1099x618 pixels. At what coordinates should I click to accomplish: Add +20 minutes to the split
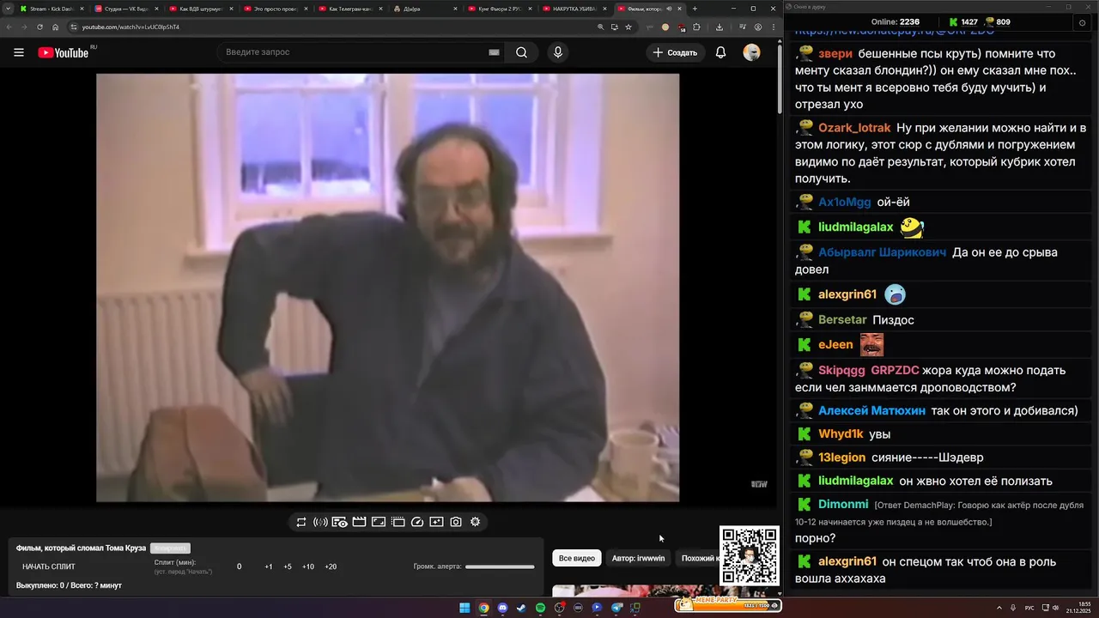(331, 566)
